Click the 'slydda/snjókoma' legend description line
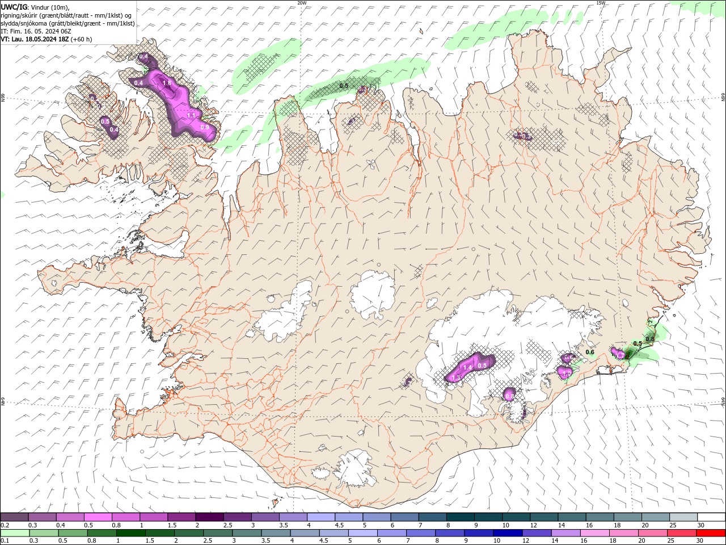The image size is (726, 545). point(67,23)
